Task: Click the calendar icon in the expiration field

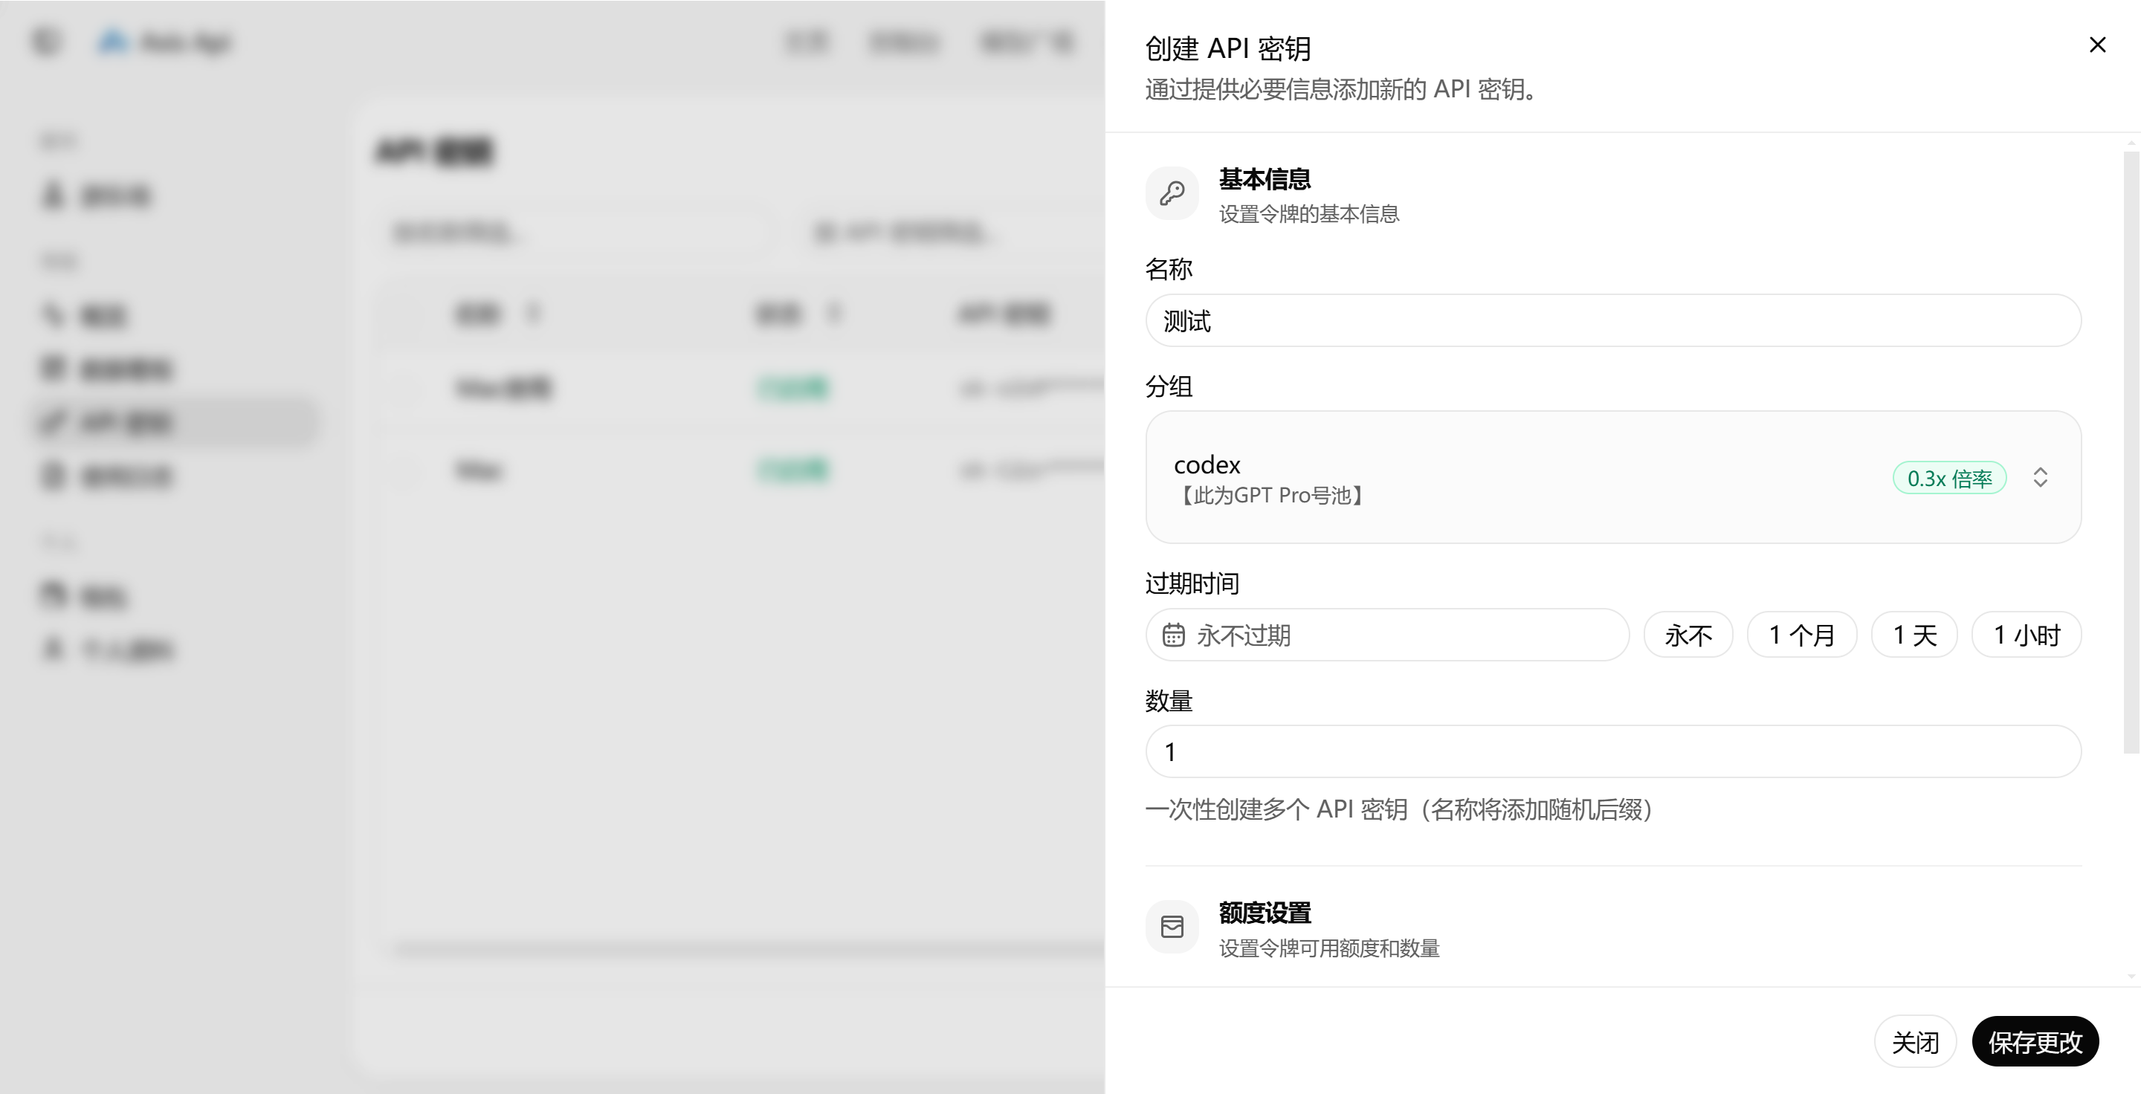Action: (x=1174, y=635)
